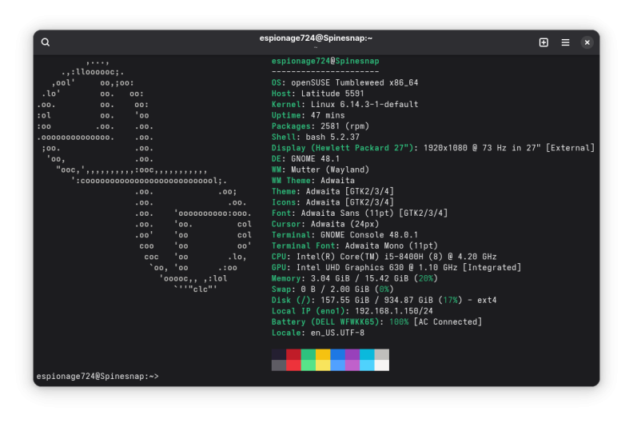Click the Packages line 2581 (rpm)
Viewport: 633px width, 423px height.
click(320, 126)
